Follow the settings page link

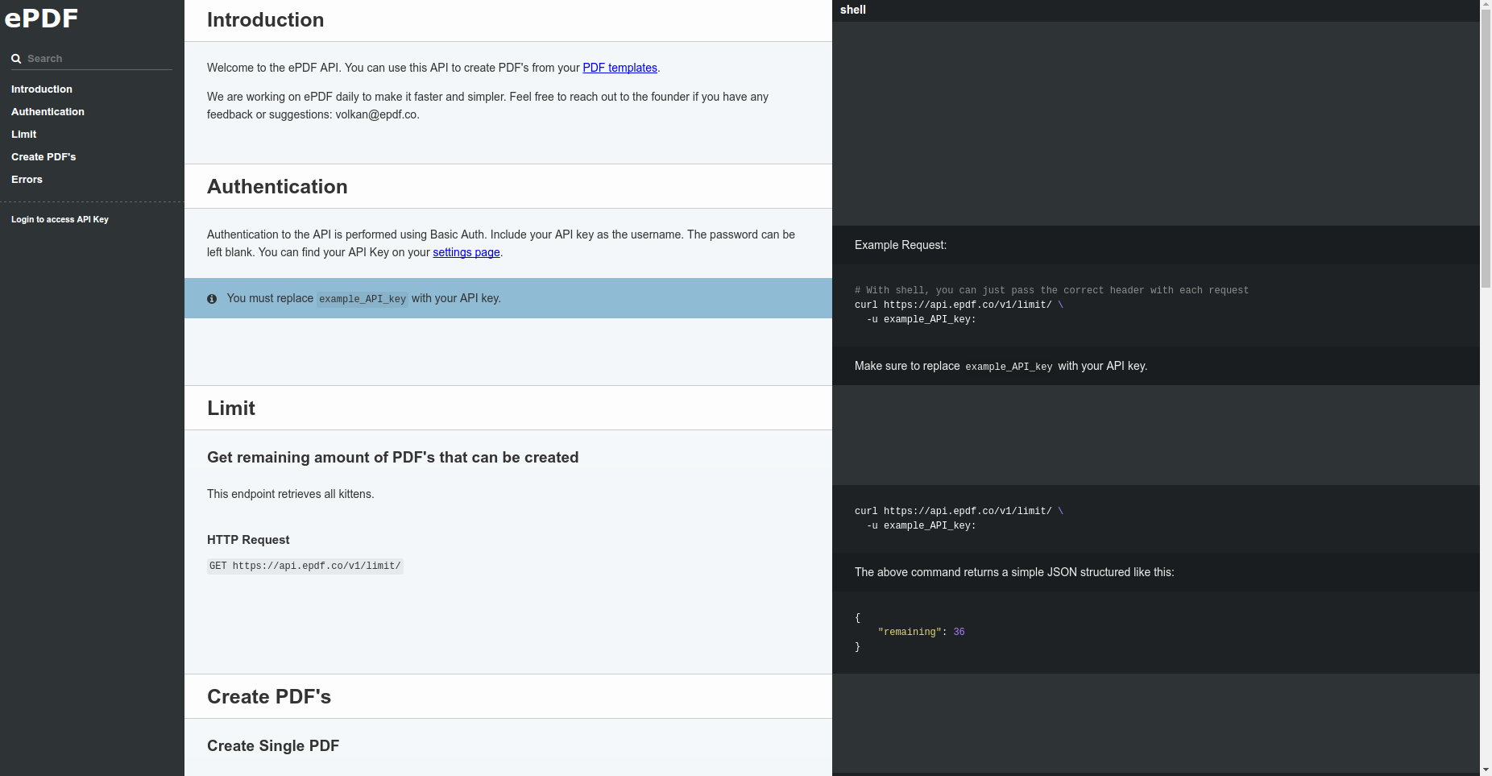point(466,252)
